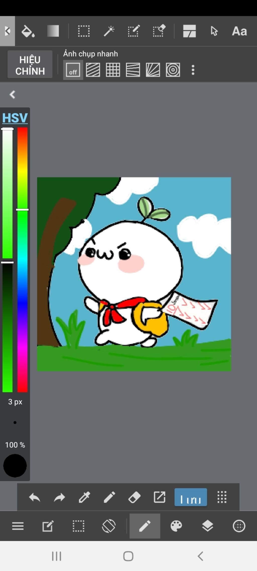Select the Brush shortcut in quick bar

tap(109, 497)
